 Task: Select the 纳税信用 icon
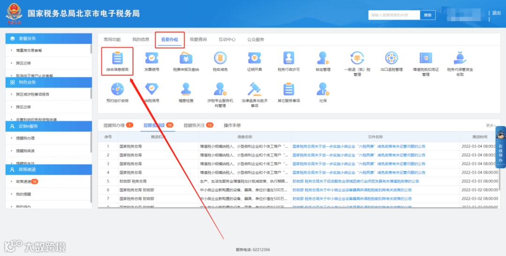coord(152,93)
